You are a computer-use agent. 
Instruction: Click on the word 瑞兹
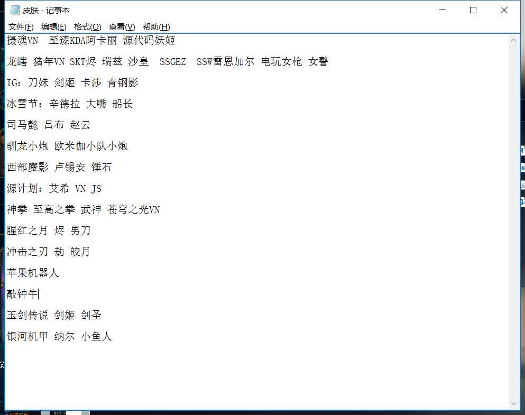112,61
